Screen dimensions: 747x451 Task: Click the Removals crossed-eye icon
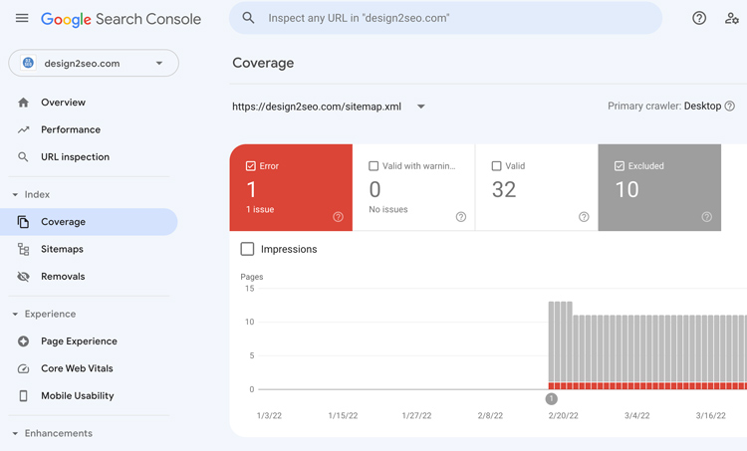pyautogui.click(x=23, y=276)
